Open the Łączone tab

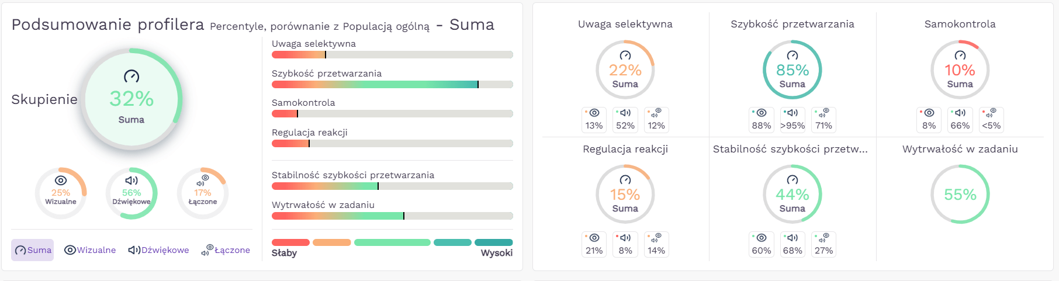coord(226,250)
